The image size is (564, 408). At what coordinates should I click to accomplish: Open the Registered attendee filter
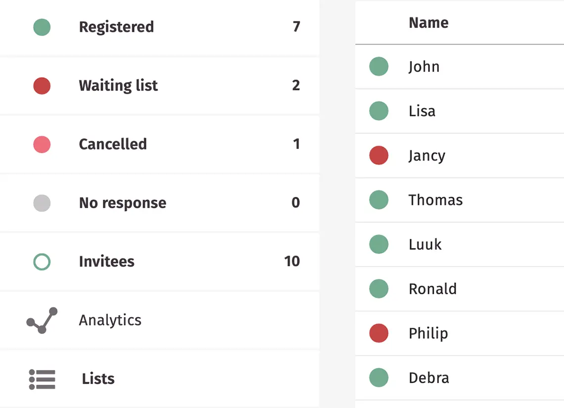pyautogui.click(x=116, y=27)
